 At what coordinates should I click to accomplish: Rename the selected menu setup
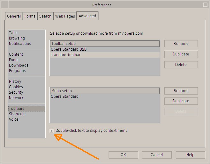[181, 91]
